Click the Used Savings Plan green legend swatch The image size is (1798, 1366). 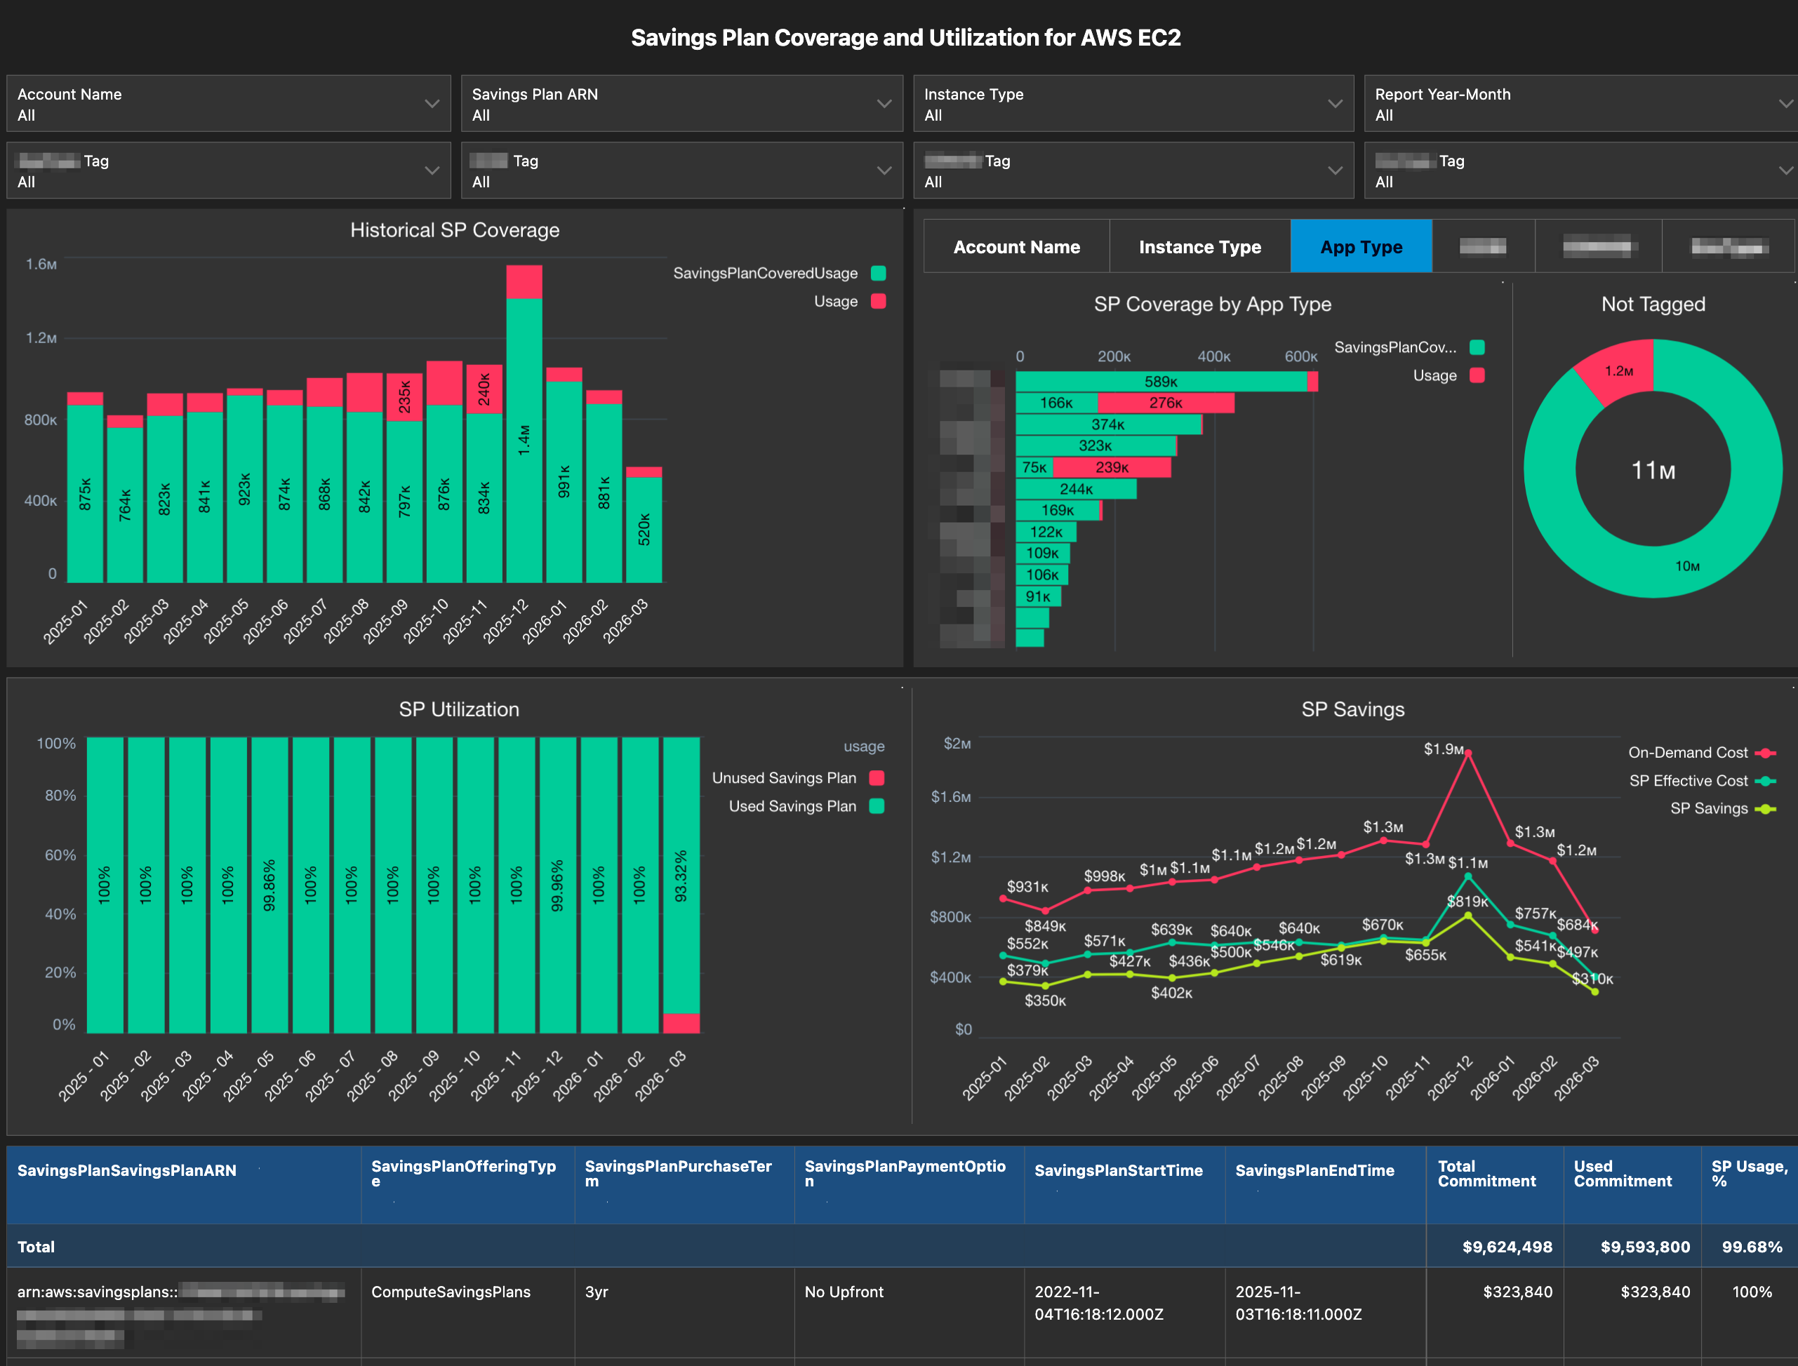pyautogui.click(x=877, y=805)
